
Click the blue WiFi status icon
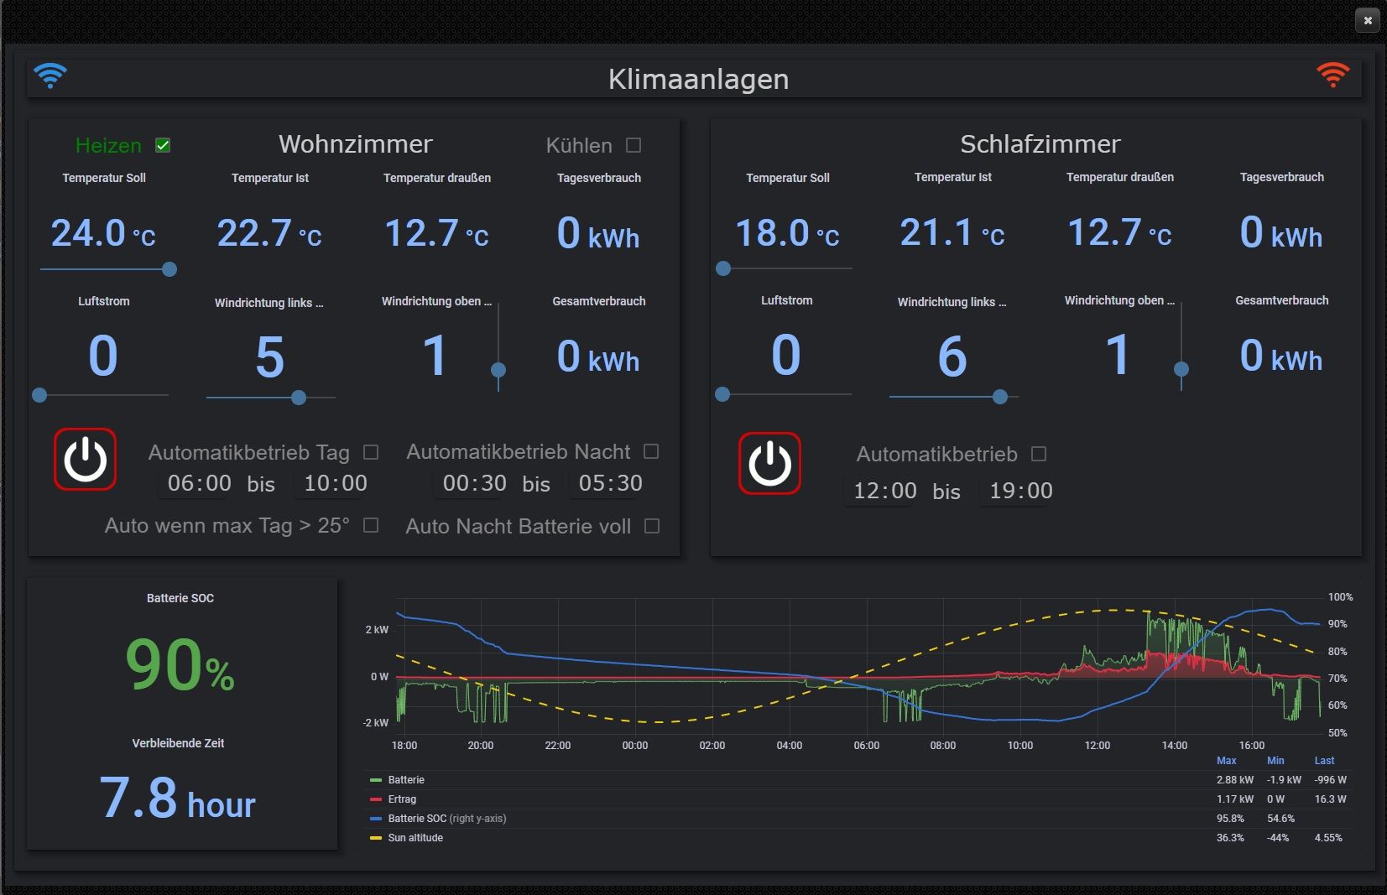(50, 75)
